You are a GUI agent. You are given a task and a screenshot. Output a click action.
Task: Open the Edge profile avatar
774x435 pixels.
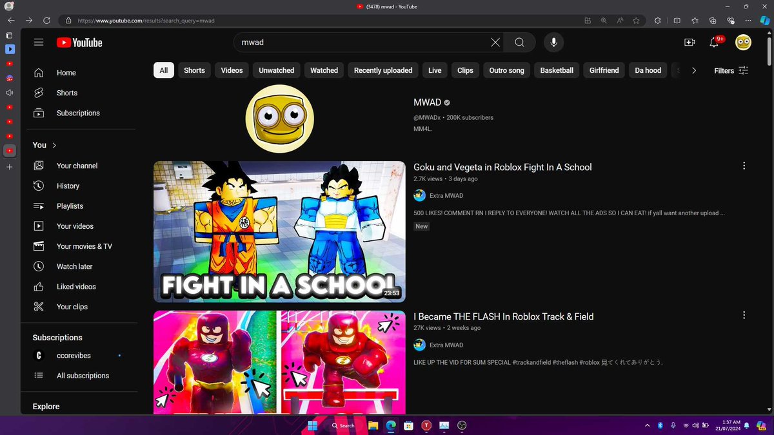click(9, 6)
